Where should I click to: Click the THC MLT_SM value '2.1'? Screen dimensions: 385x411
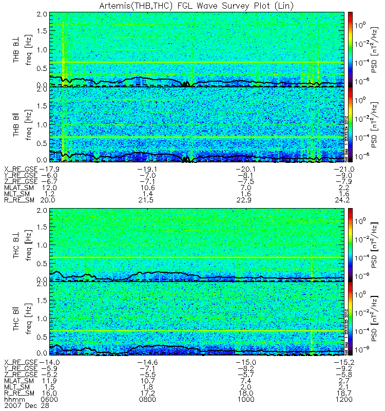(344, 387)
